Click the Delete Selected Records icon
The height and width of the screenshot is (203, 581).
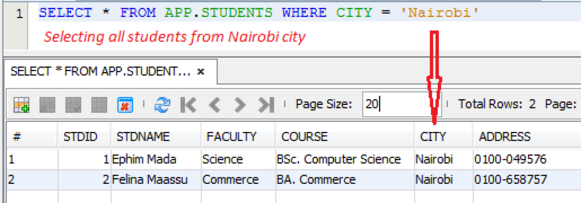coord(48,104)
